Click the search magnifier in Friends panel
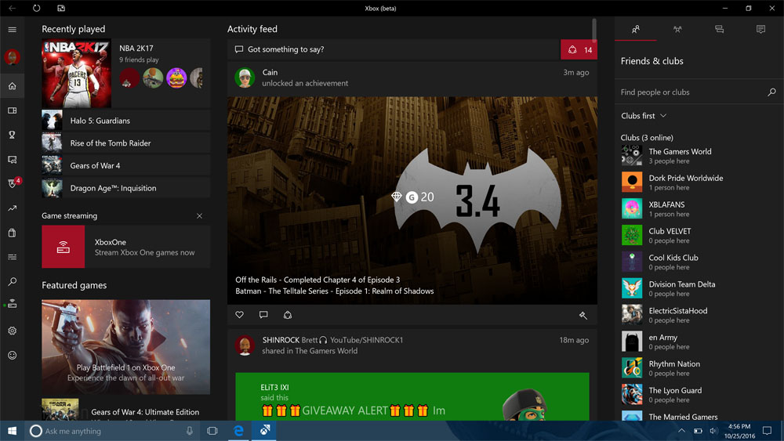784x441 pixels. point(771,92)
